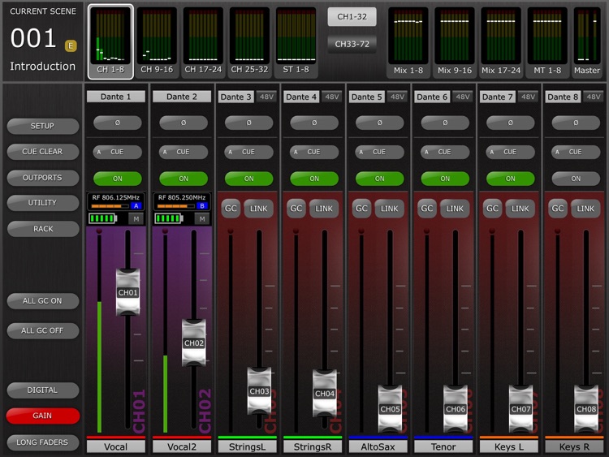The width and height of the screenshot is (609, 457).
Task: Enable GC on Keys R channel
Action: [558, 209]
